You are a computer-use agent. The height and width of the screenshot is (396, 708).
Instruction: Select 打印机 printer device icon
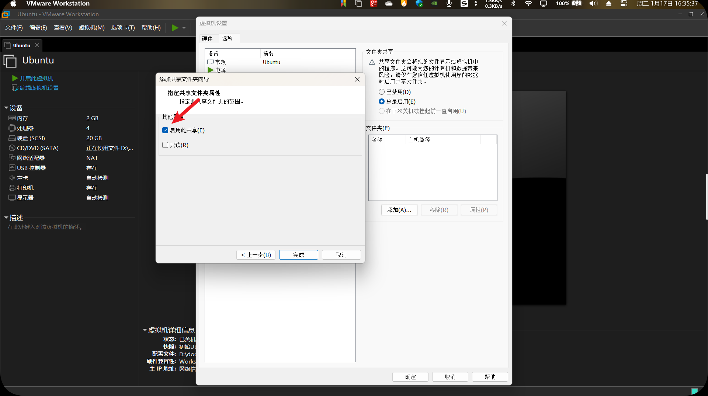12,188
